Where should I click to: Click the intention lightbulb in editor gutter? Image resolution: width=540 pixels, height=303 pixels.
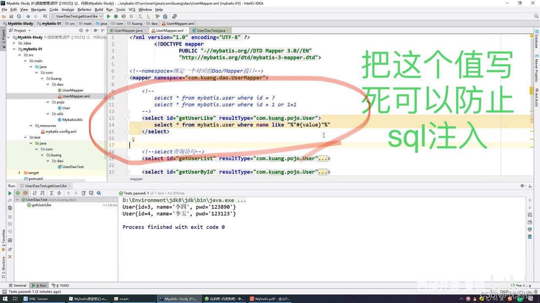(x=133, y=140)
